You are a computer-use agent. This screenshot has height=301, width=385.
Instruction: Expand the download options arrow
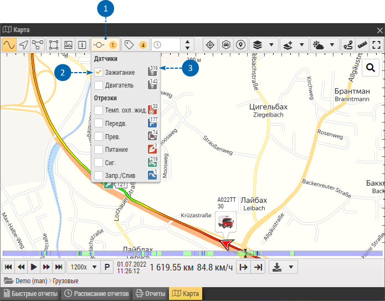[x=291, y=267]
